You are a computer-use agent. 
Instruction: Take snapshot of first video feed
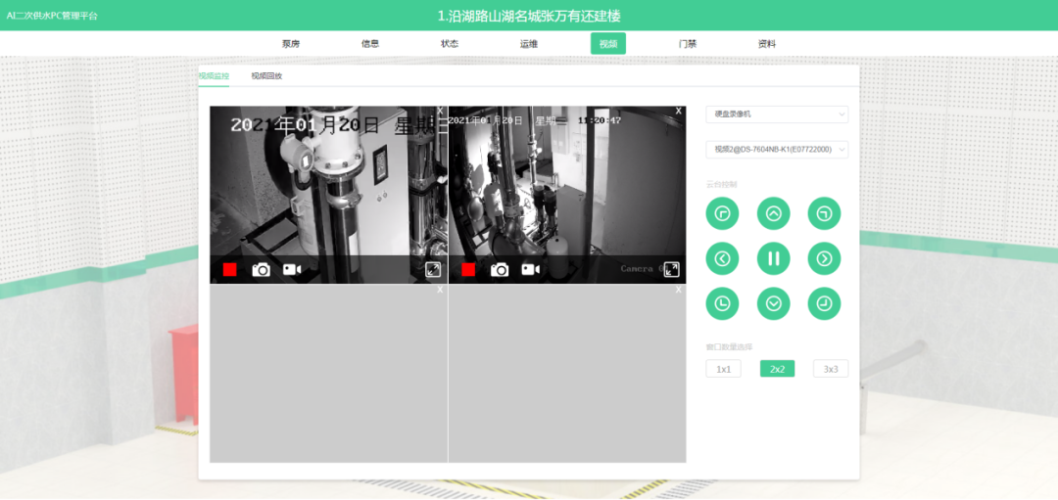pos(261,269)
